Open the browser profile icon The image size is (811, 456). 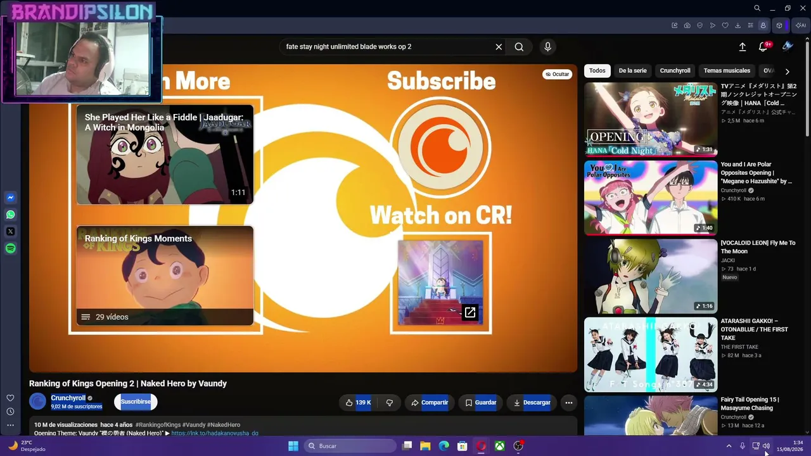click(x=763, y=25)
